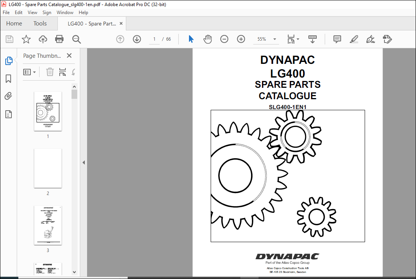The image size is (416, 279).
Task: Activate the Selection arrow tool
Action: [x=191, y=39]
